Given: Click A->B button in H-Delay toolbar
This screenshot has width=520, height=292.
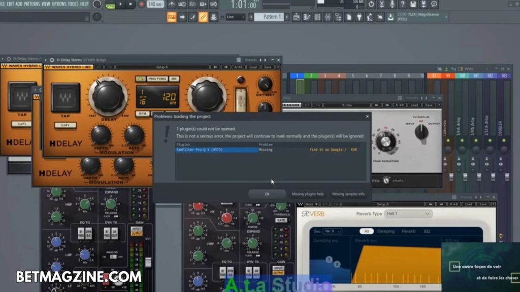Looking at the screenshot, I should pyautogui.click(x=238, y=67).
